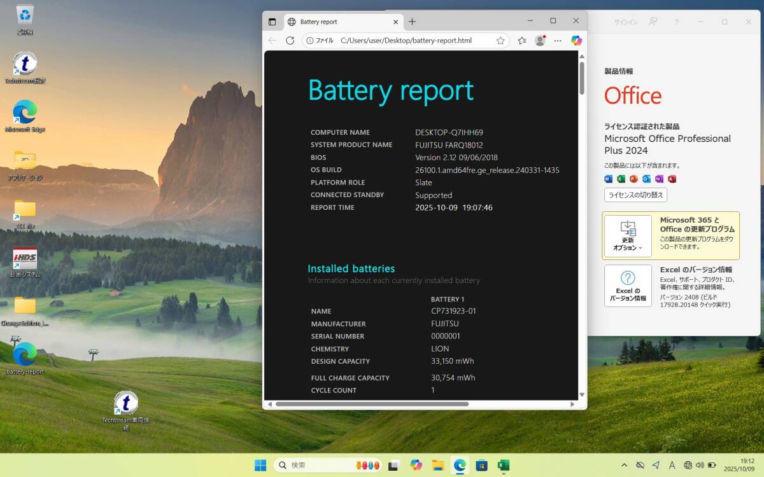
Task: Open Edge settings and more menu
Action: 558,41
